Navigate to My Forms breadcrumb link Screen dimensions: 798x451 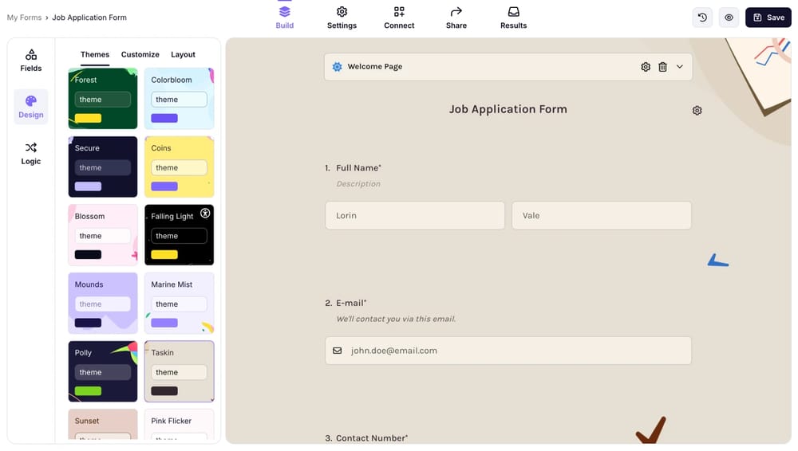(24, 18)
